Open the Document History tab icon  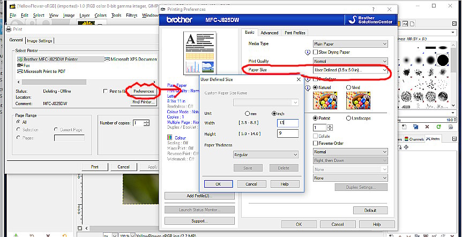412,24
